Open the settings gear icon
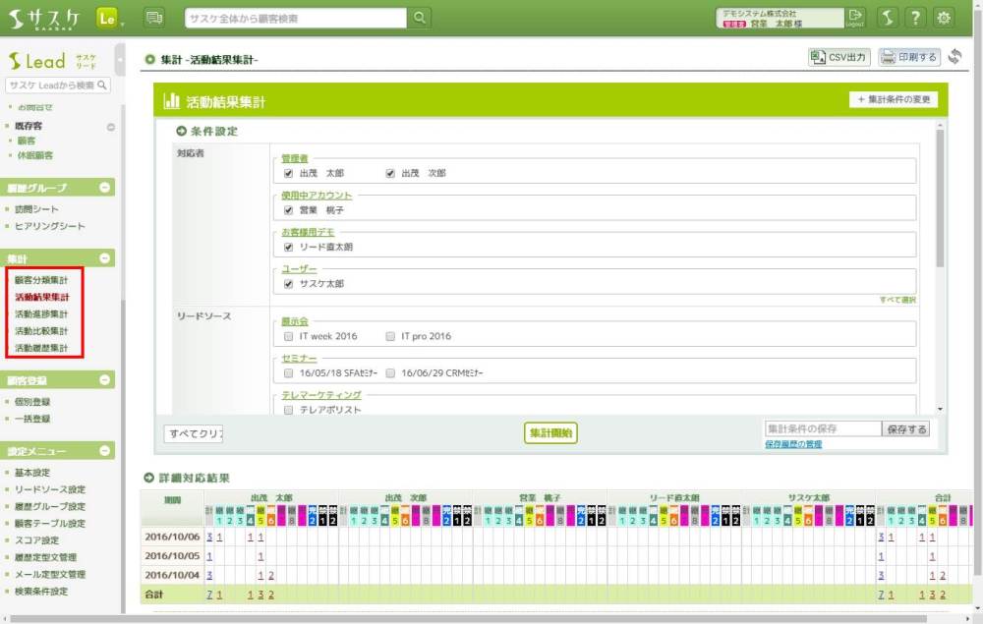This screenshot has width=983, height=624. click(x=944, y=18)
